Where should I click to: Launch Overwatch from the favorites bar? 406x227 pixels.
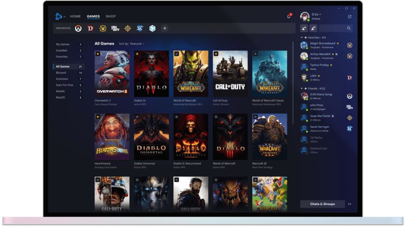(79, 28)
